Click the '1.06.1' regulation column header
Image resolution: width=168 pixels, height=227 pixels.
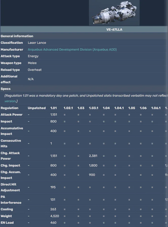(x=156, y=108)
